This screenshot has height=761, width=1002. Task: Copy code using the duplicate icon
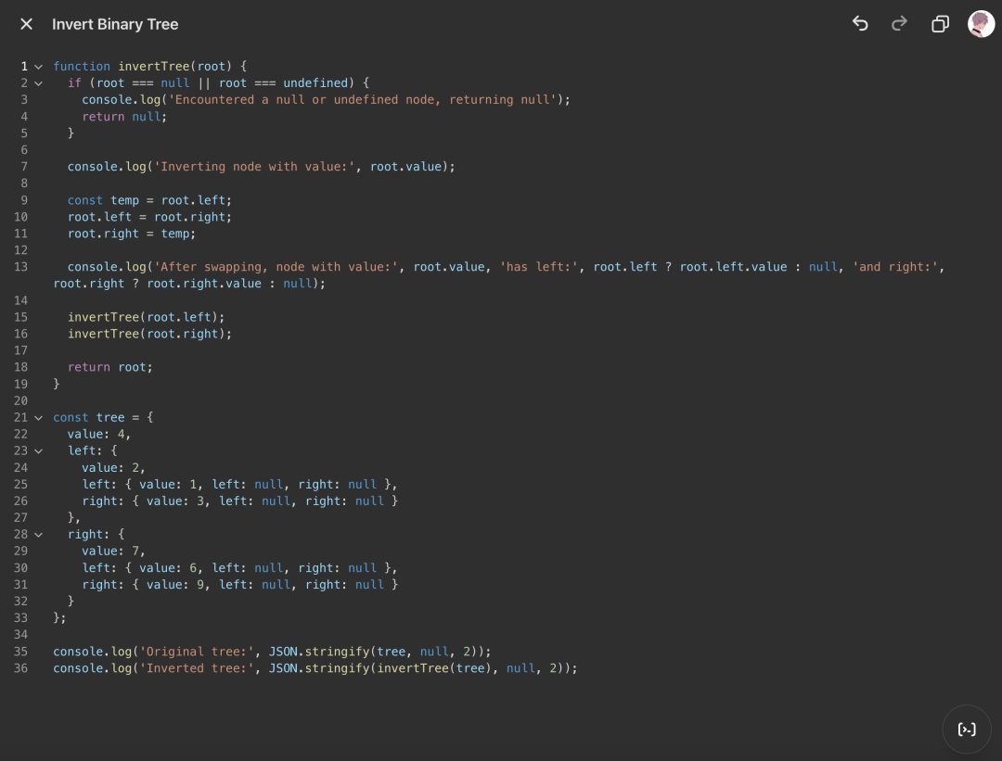point(940,24)
